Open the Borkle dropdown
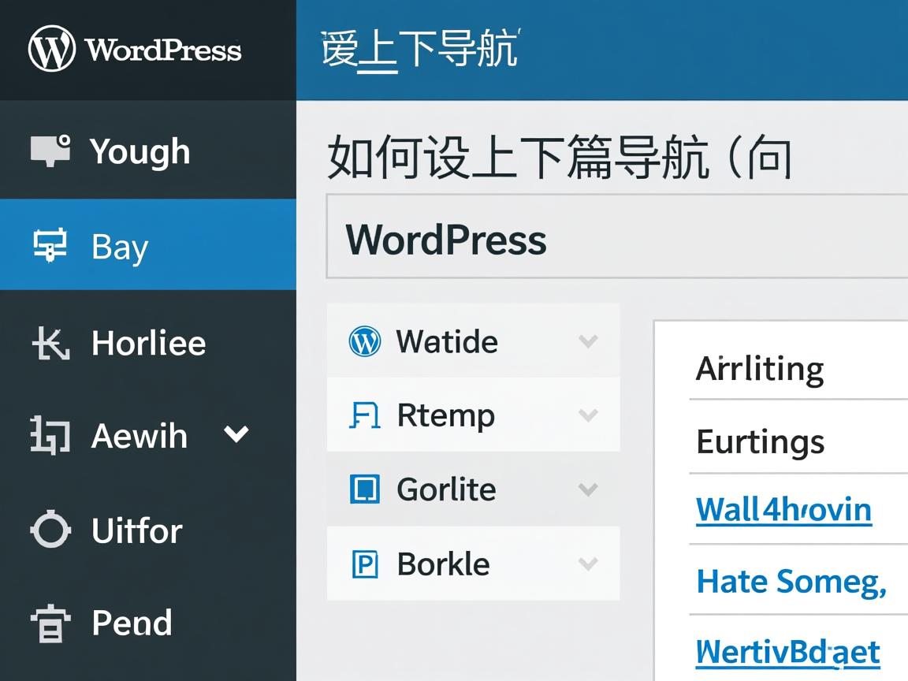Viewport: 908px width, 681px height. tap(587, 564)
